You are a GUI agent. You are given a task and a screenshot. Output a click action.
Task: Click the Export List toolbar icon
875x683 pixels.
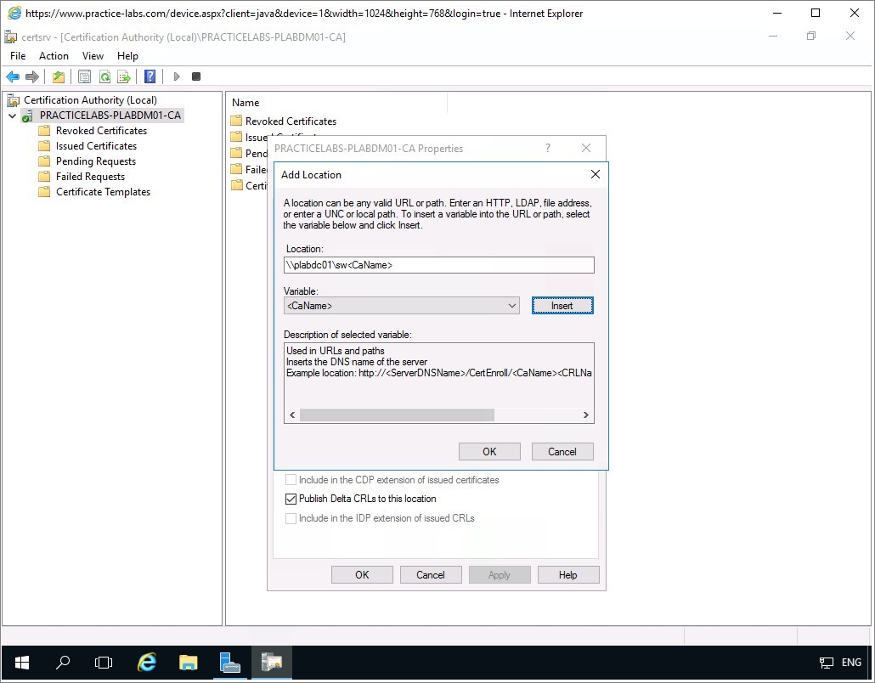click(124, 76)
